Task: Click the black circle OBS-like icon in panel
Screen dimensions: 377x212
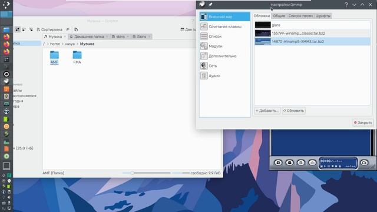Action: pos(6,74)
